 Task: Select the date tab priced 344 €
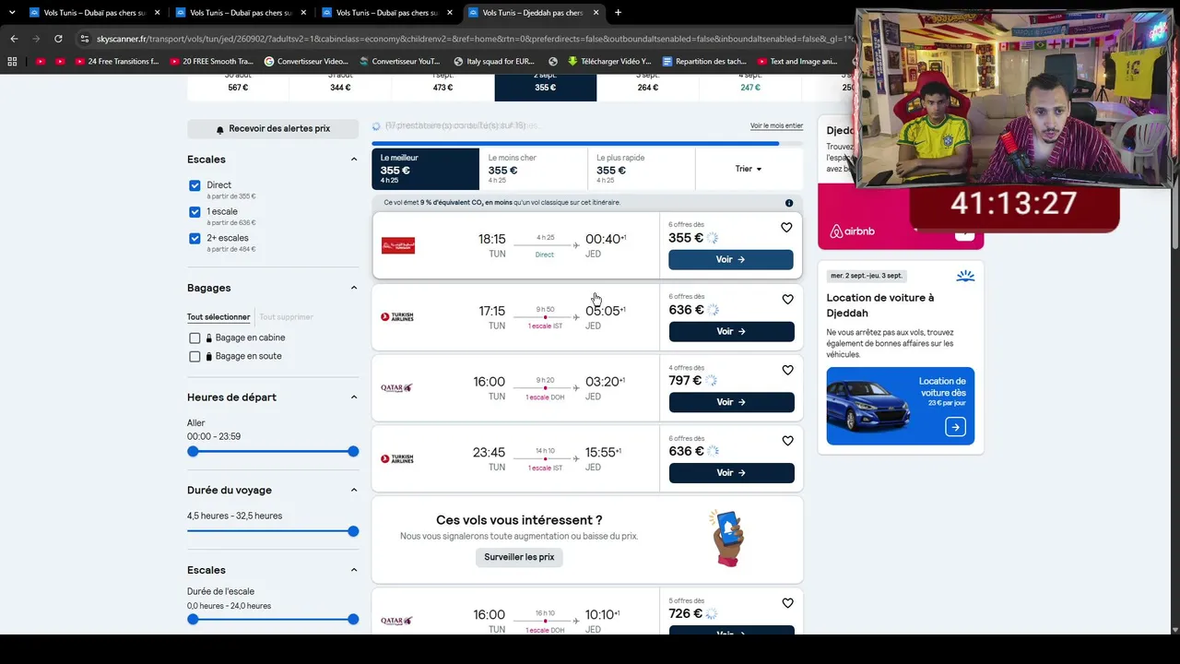340,87
